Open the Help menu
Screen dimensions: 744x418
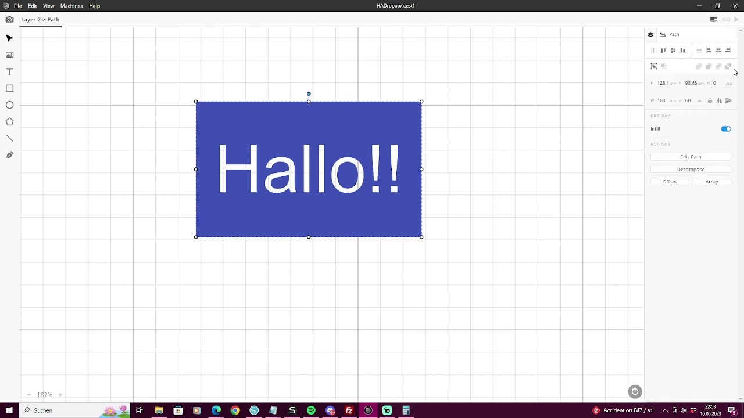[x=94, y=6]
